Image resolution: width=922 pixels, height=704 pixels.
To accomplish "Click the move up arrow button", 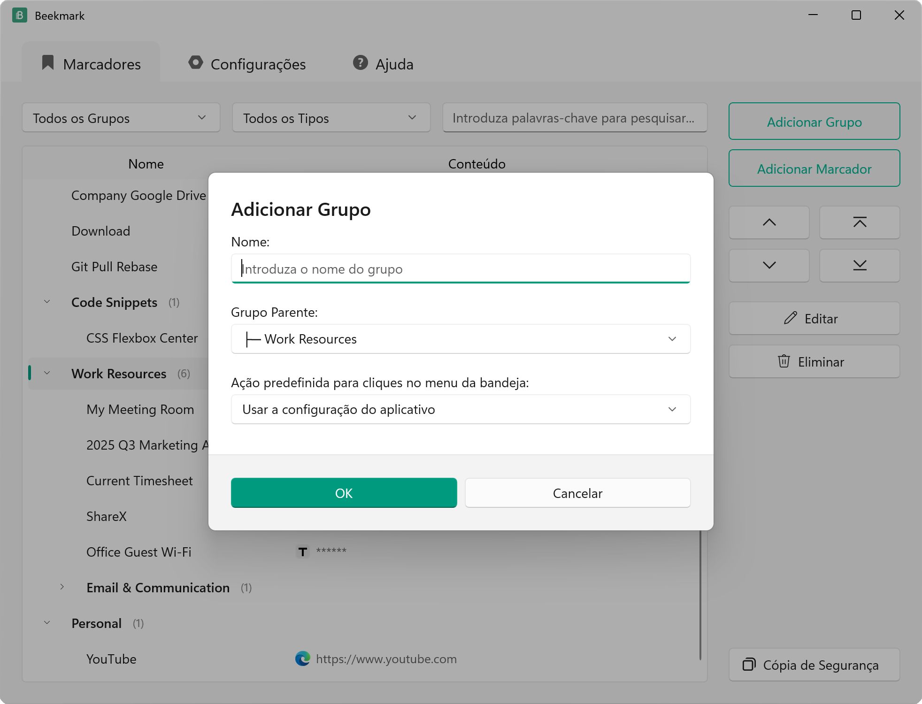I will 769,222.
